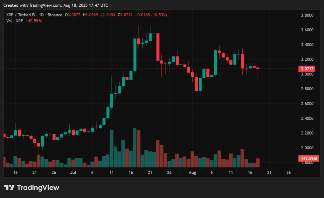The height and width of the screenshot is (198, 324).
Task: Click the Binance exchange label
Action: pyautogui.click(x=54, y=15)
